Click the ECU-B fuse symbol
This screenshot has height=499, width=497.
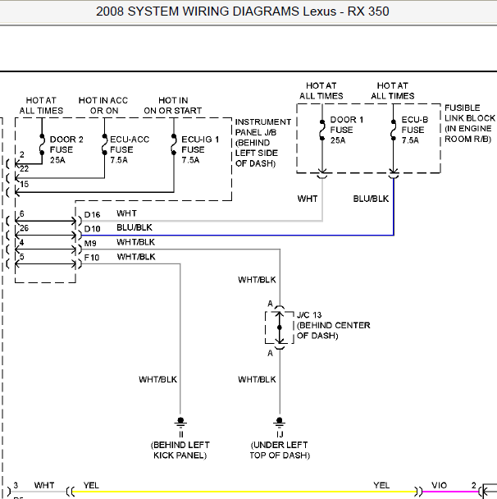pyautogui.click(x=394, y=130)
